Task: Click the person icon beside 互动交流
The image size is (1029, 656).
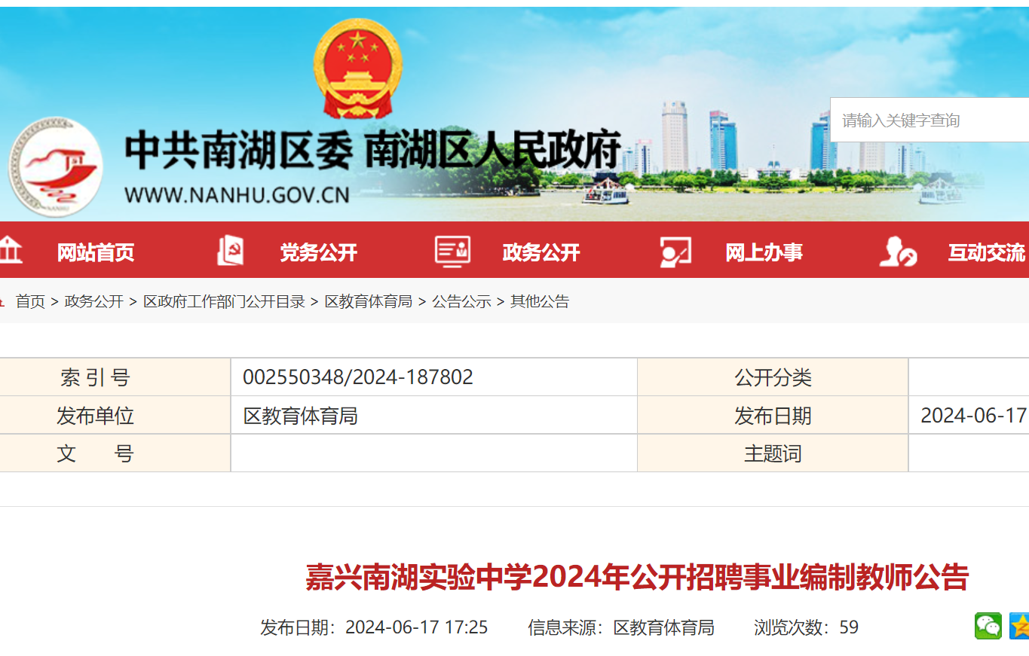Action: [897, 252]
